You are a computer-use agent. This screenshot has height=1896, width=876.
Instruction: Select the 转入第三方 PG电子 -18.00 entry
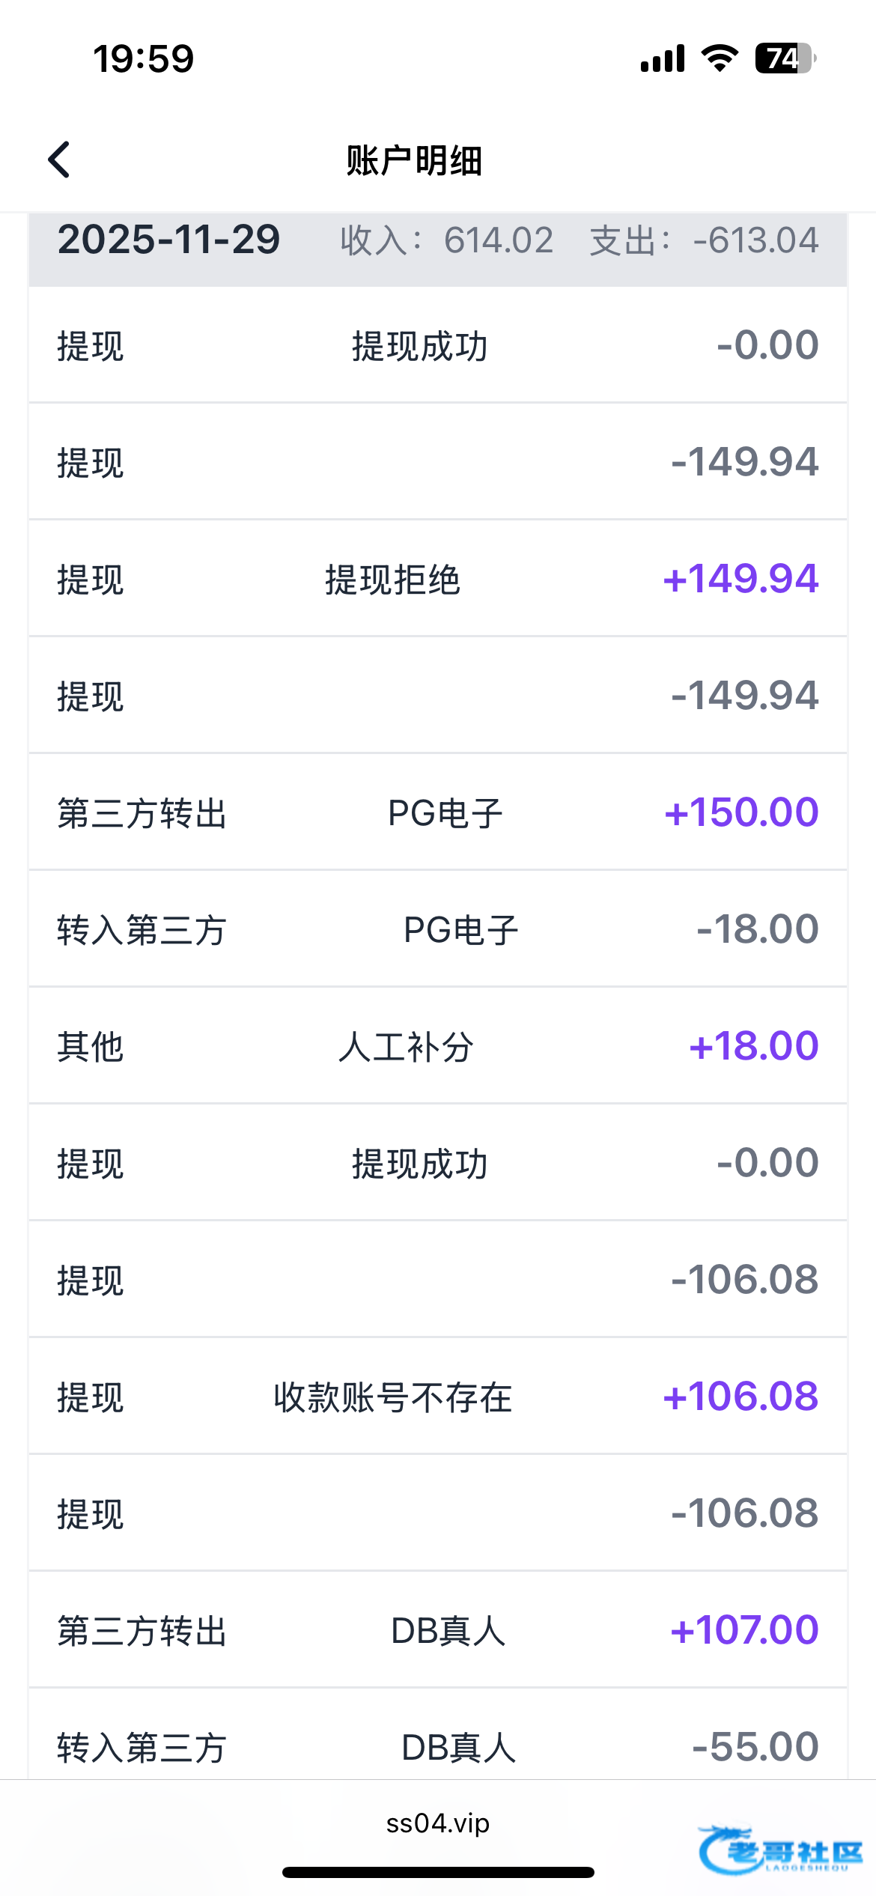coord(437,929)
